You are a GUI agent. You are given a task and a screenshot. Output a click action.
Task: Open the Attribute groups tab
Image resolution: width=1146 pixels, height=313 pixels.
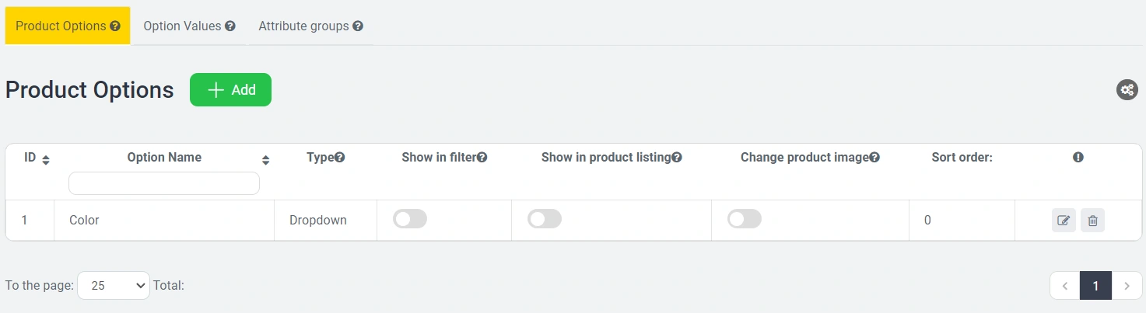point(310,26)
